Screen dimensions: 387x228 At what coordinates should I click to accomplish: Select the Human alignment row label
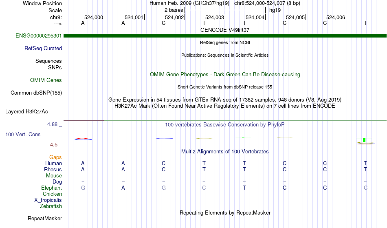[53, 164]
